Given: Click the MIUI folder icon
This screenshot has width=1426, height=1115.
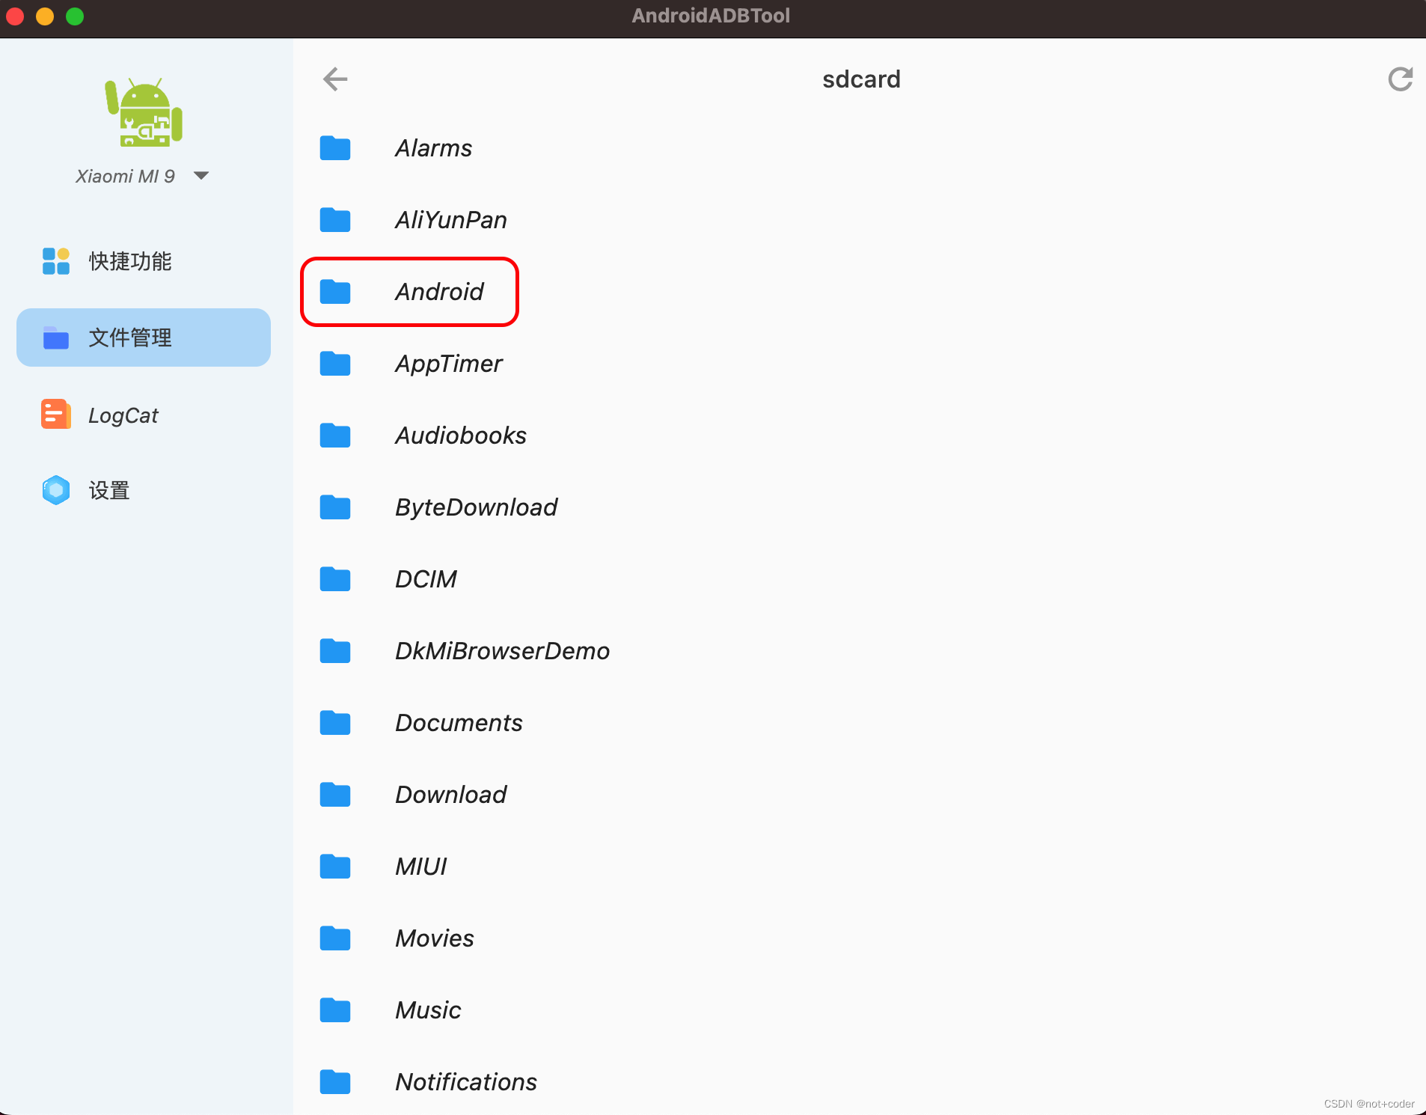Looking at the screenshot, I should click(335, 867).
